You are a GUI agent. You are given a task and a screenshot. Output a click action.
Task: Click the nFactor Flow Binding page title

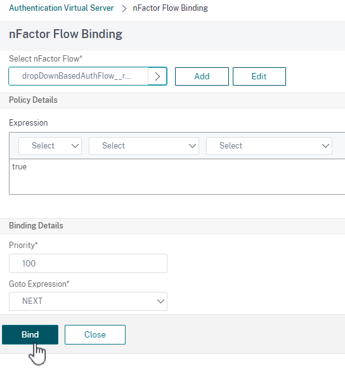tap(65, 34)
